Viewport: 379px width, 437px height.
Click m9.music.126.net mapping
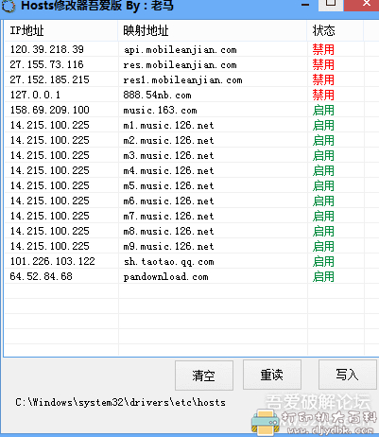click(168, 247)
